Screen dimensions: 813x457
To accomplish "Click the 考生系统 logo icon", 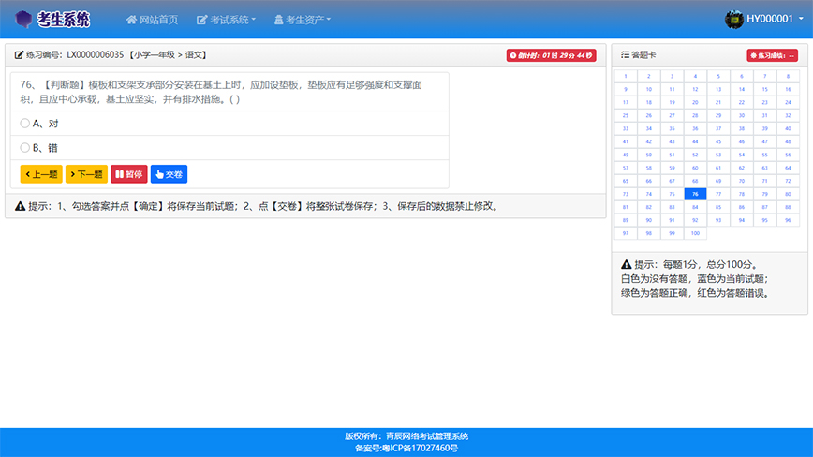I will tap(22, 19).
